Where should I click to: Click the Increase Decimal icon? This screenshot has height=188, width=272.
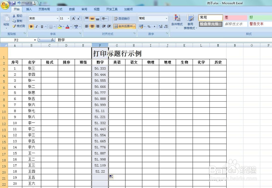[x=160, y=26]
